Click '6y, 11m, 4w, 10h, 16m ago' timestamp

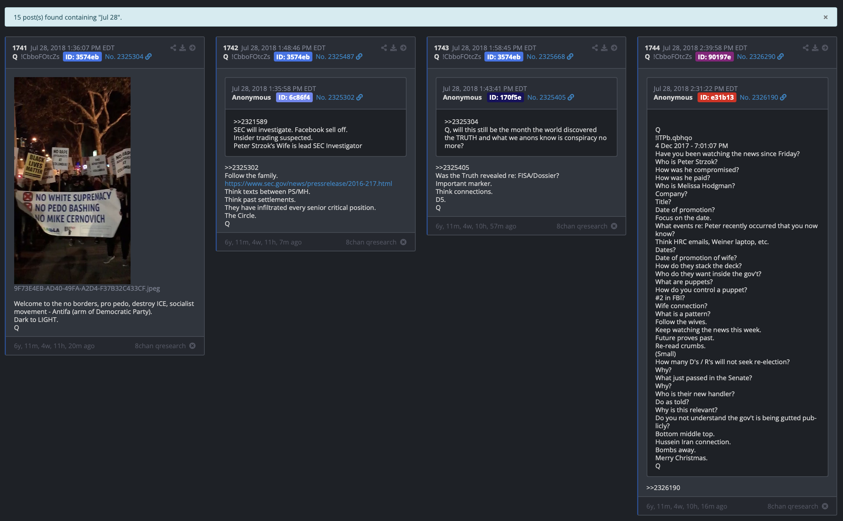pyautogui.click(x=687, y=506)
